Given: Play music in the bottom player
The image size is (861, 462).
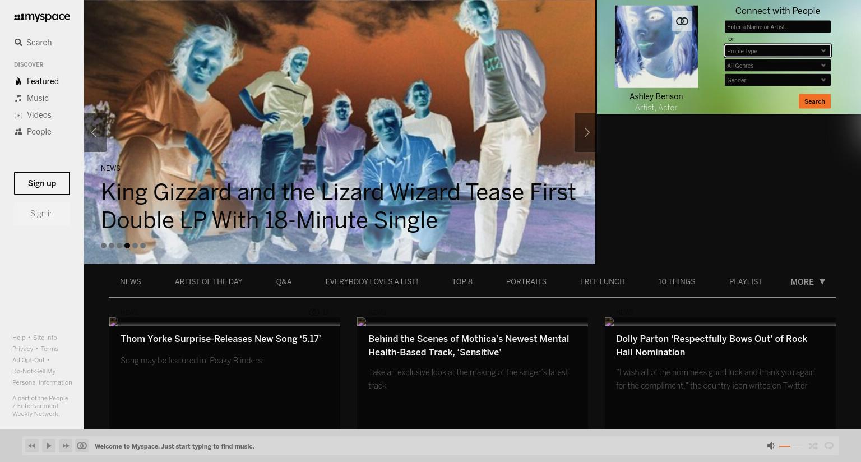Looking at the screenshot, I should [x=49, y=446].
